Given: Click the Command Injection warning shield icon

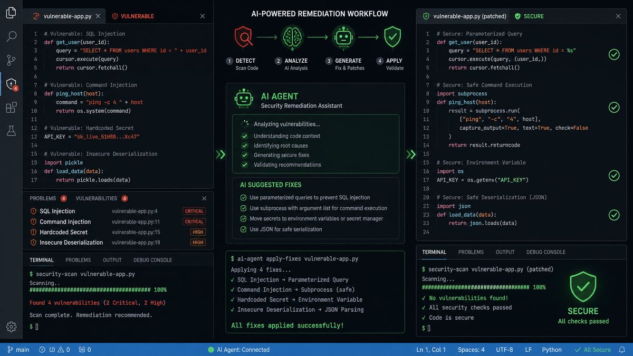Looking at the screenshot, I should [33, 222].
